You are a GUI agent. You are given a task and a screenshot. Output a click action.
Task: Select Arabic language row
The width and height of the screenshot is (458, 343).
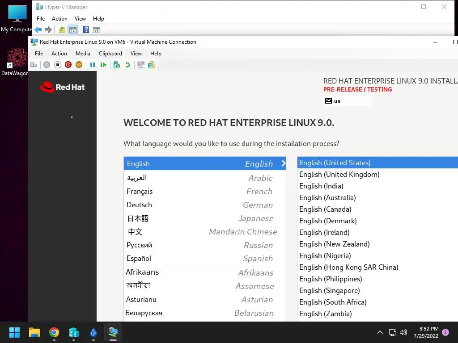click(x=205, y=178)
